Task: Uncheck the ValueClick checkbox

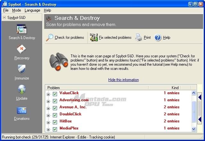Action: pyautogui.click(x=55, y=94)
